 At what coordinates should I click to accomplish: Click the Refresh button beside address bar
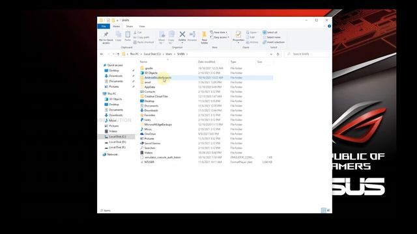(x=278, y=54)
